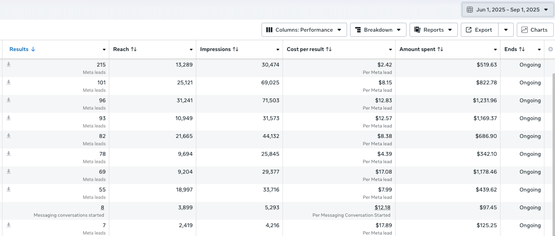Viewport: 555px width, 236px height.
Task: Click the Export button
Action: (479, 30)
